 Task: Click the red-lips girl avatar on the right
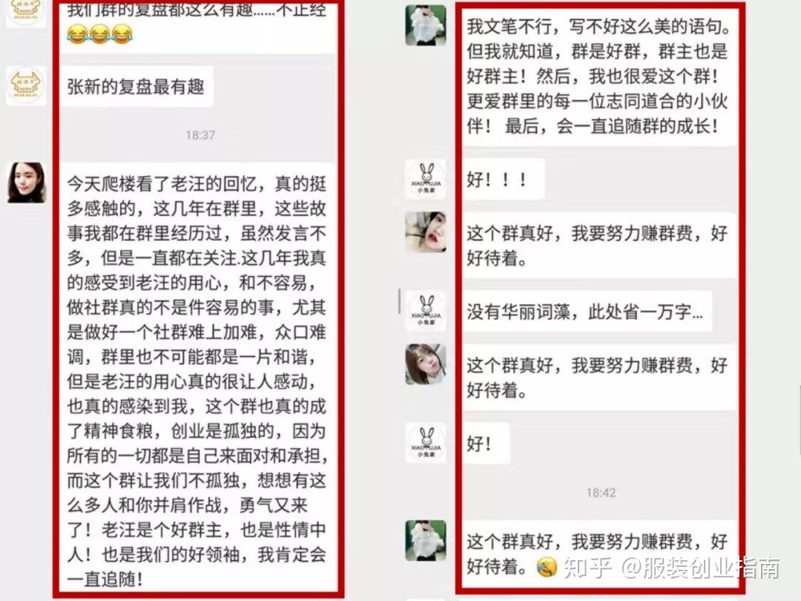pos(426,232)
